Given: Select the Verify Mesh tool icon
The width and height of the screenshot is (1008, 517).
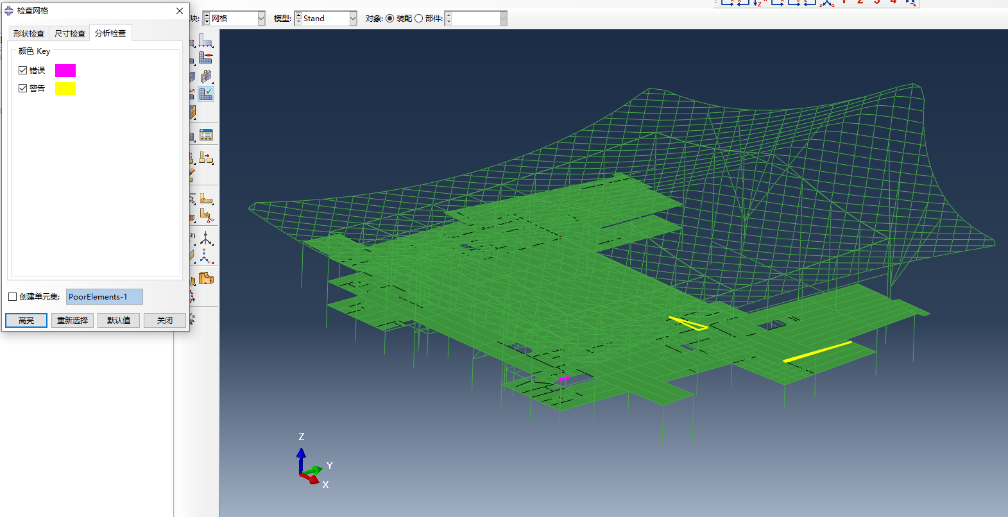Looking at the screenshot, I should pyautogui.click(x=206, y=94).
